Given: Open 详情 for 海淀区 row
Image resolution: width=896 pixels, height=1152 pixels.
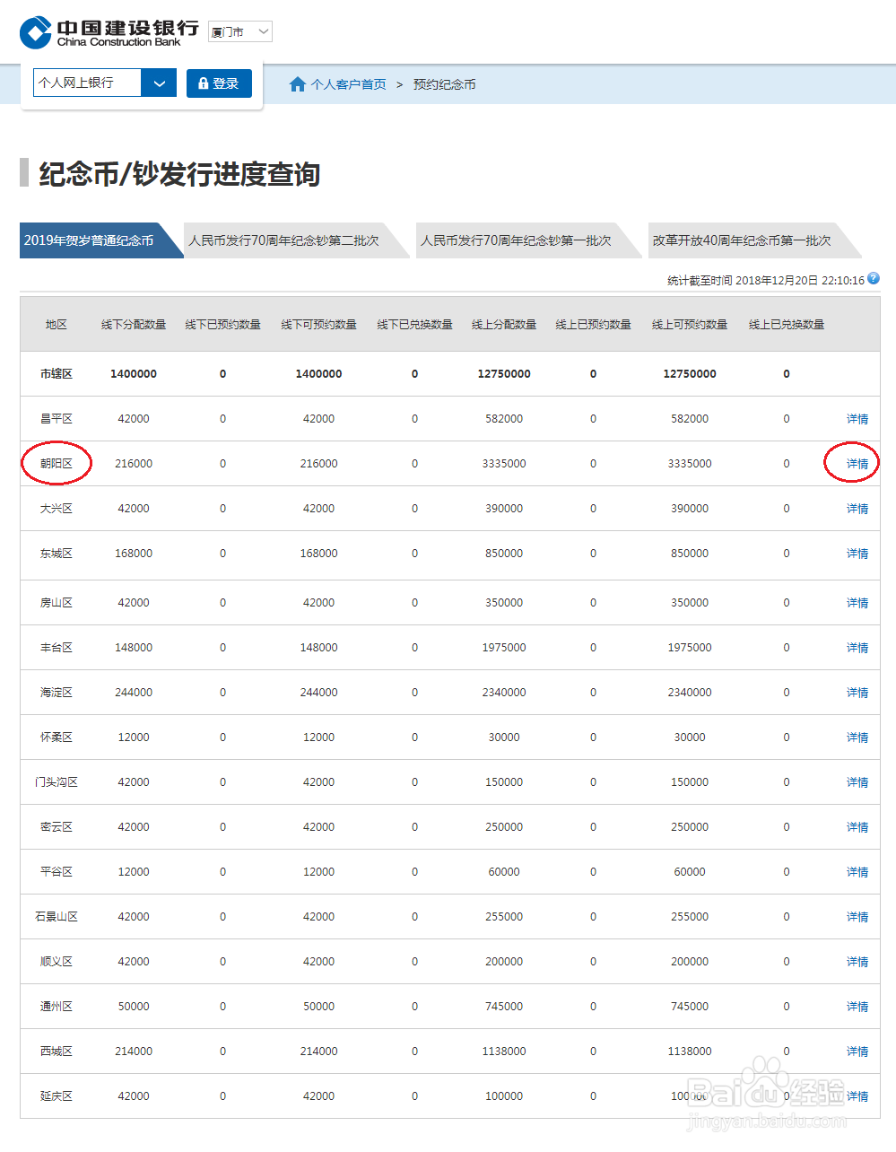Looking at the screenshot, I should coord(856,692).
